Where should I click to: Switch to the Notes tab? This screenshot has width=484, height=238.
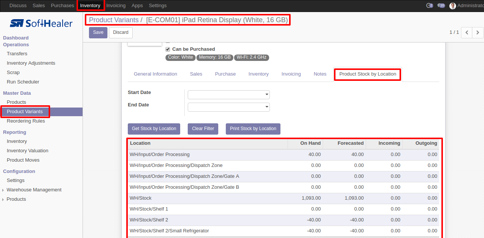coord(320,74)
